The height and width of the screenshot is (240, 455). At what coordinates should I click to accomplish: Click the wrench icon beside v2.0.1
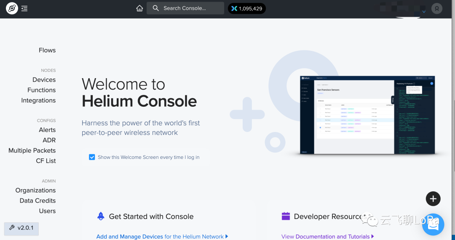click(x=12, y=227)
